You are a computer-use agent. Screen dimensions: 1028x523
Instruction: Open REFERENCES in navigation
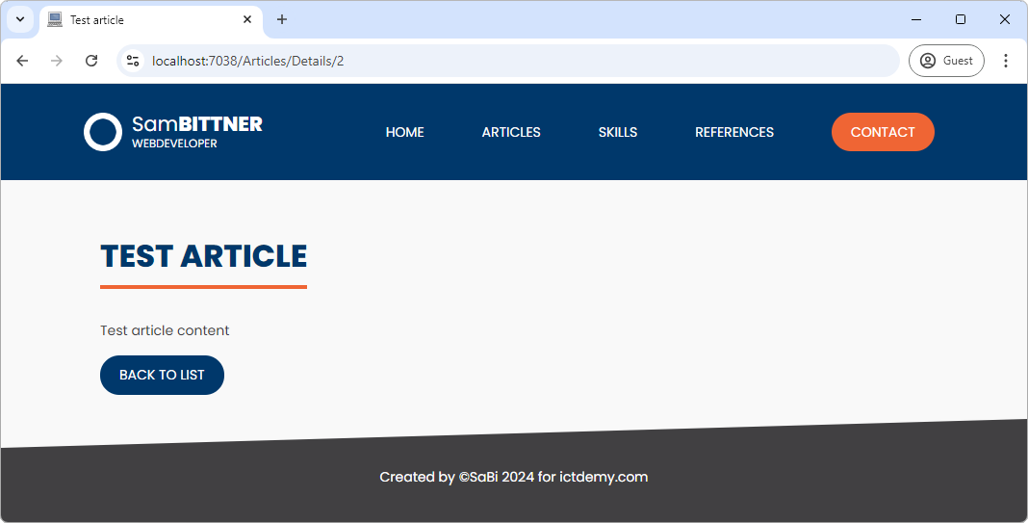tap(734, 132)
